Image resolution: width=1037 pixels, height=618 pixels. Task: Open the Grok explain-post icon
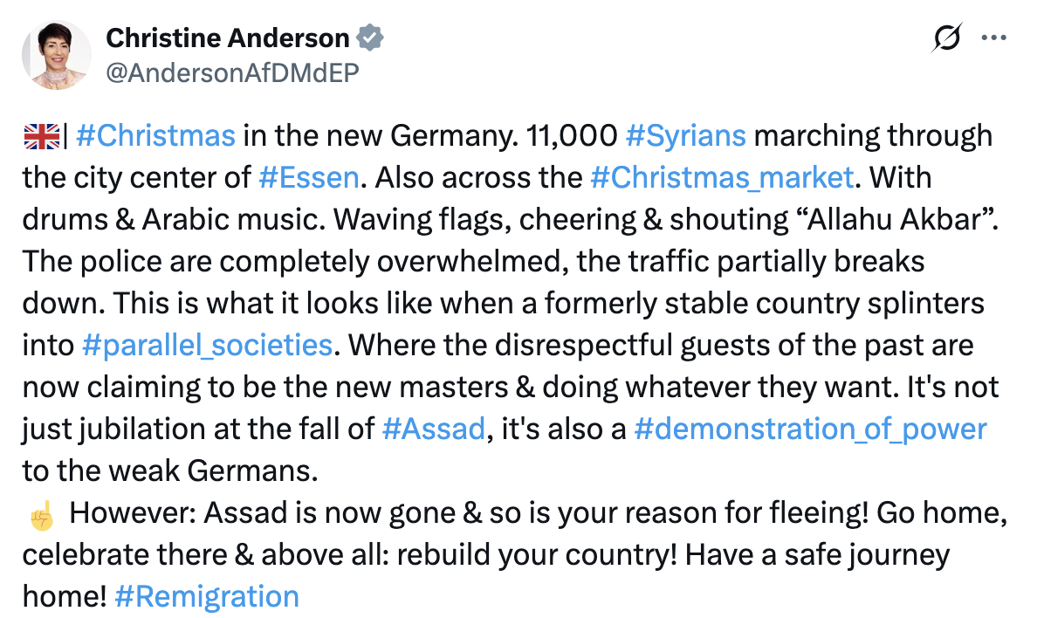click(x=947, y=38)
